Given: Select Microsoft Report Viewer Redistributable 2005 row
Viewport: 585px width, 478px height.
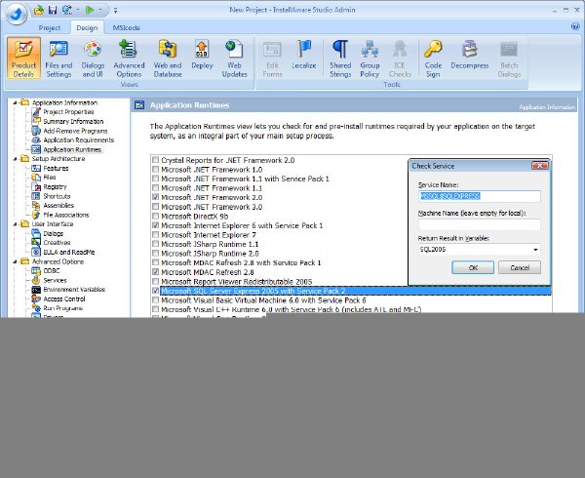Looking at the screenshot, I should pos(237,282).
